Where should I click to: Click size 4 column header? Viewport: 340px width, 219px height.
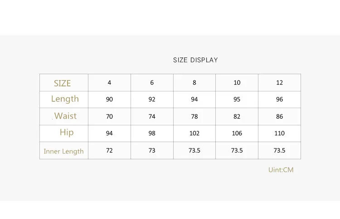point(109,83)
